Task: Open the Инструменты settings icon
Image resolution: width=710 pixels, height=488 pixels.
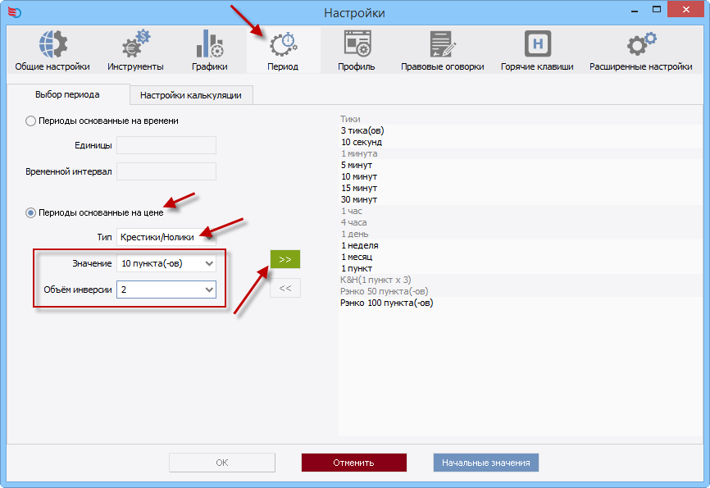Action: (x=135, y=44)
